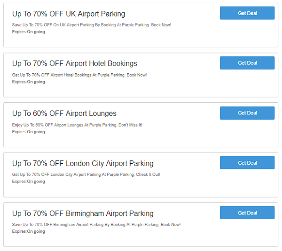Click the expiry line under Airport Hotel Bookings

pos(28,82)
